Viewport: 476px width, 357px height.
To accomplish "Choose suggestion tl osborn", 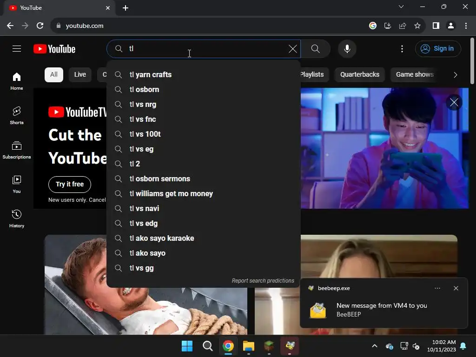I will tap(204, 90).
